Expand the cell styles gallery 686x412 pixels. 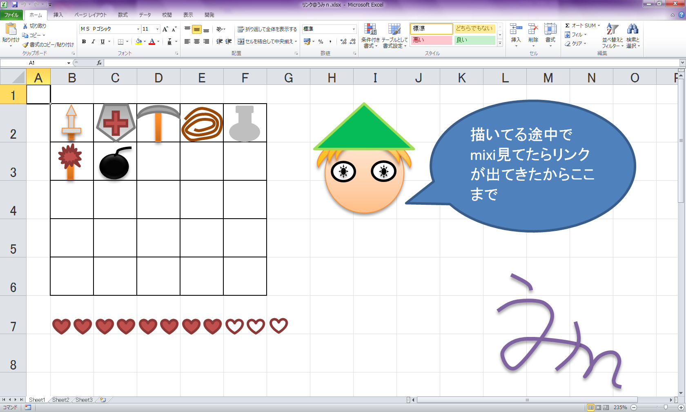[x=500, y=43]
